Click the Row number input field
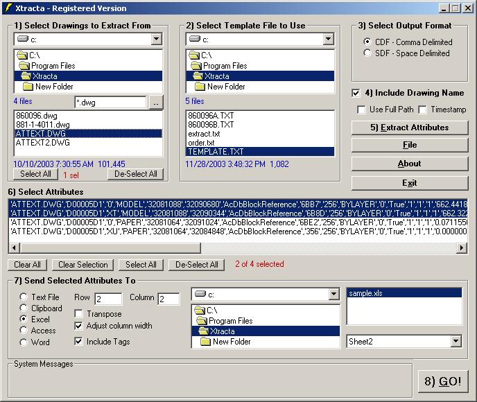This screenshot has height=402, width=477. click(x=108, y=299)
